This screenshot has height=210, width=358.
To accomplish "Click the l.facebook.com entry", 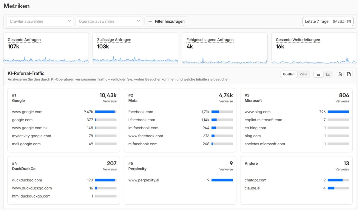I will click(x=142, y=120).
